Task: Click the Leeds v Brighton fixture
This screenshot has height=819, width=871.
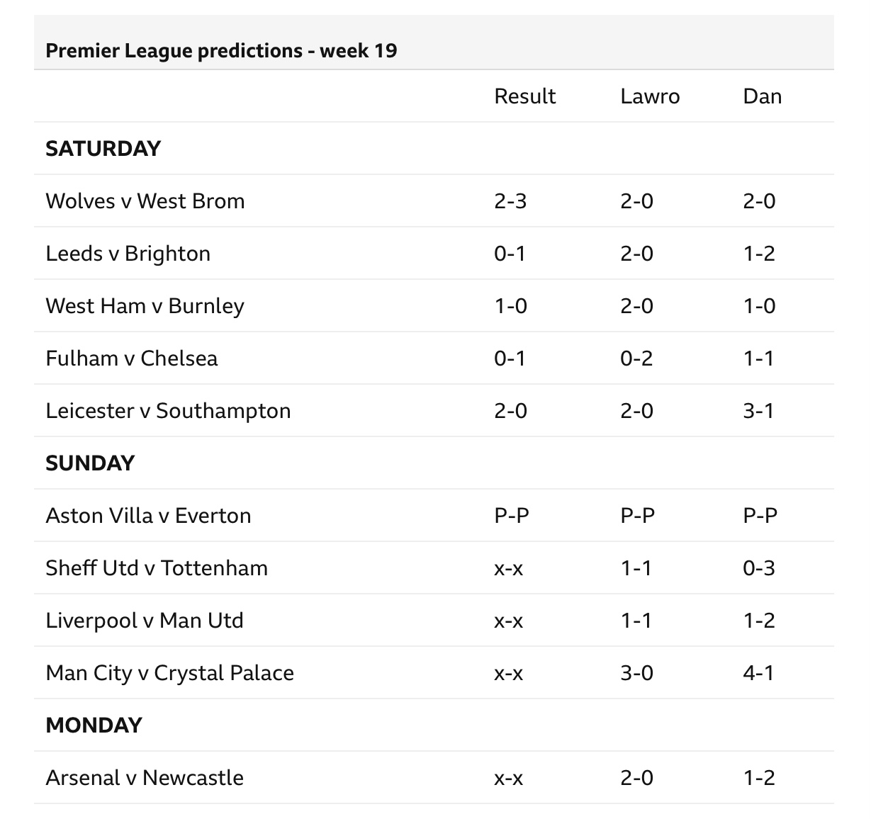Action: [x=128, y=254]
